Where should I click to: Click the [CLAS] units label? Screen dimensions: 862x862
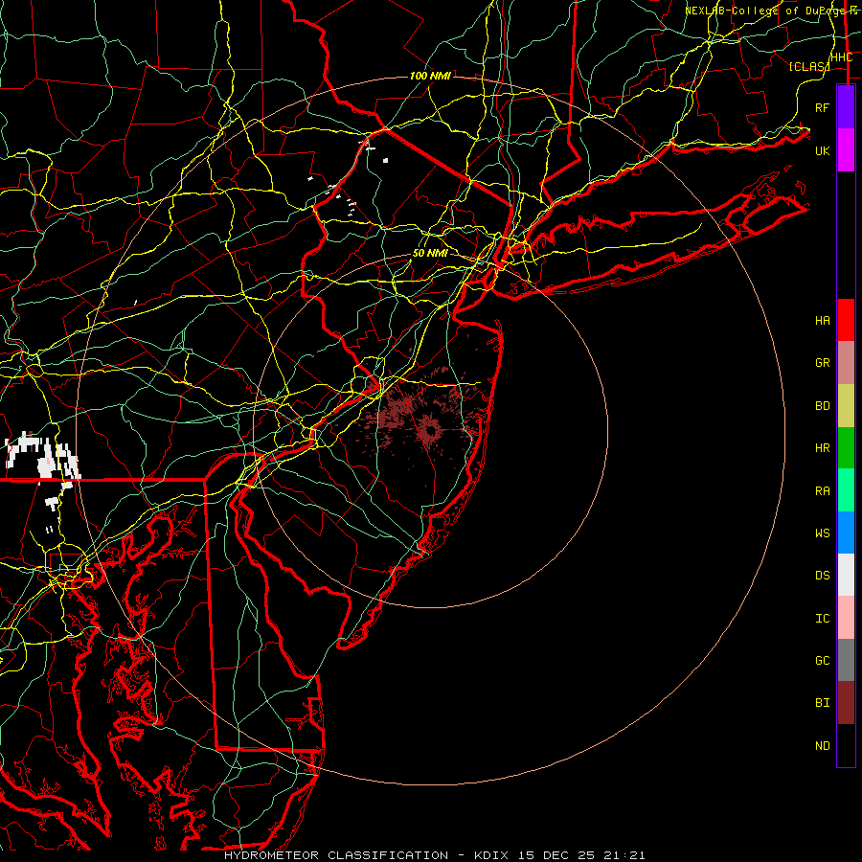click(x=809, y=66)
